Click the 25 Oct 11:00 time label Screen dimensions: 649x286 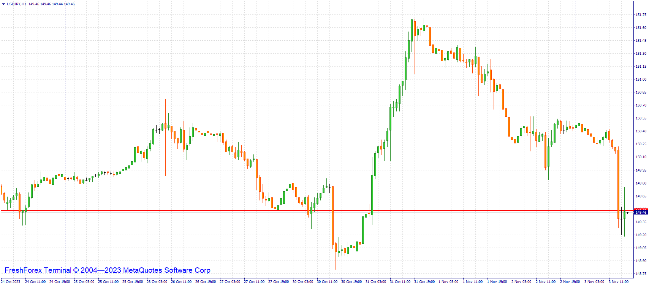point(108,282)
